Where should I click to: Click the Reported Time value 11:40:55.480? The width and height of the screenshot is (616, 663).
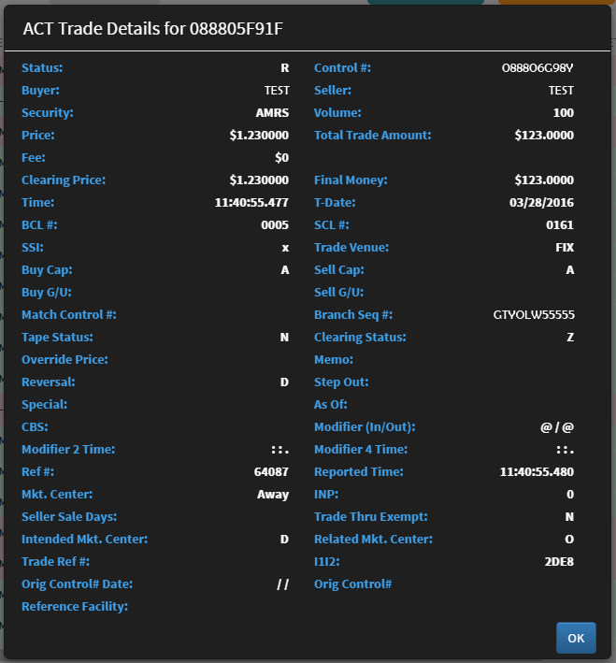click(537, 472)
